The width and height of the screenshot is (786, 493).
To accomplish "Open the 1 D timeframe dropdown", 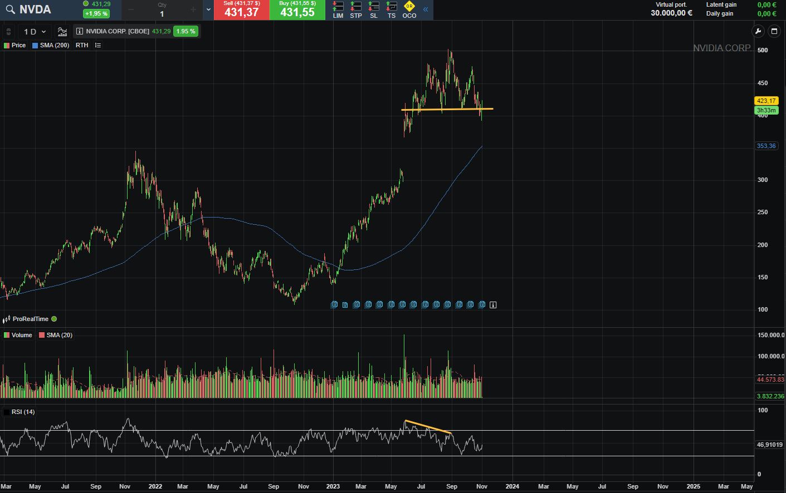I will [35, 32].
